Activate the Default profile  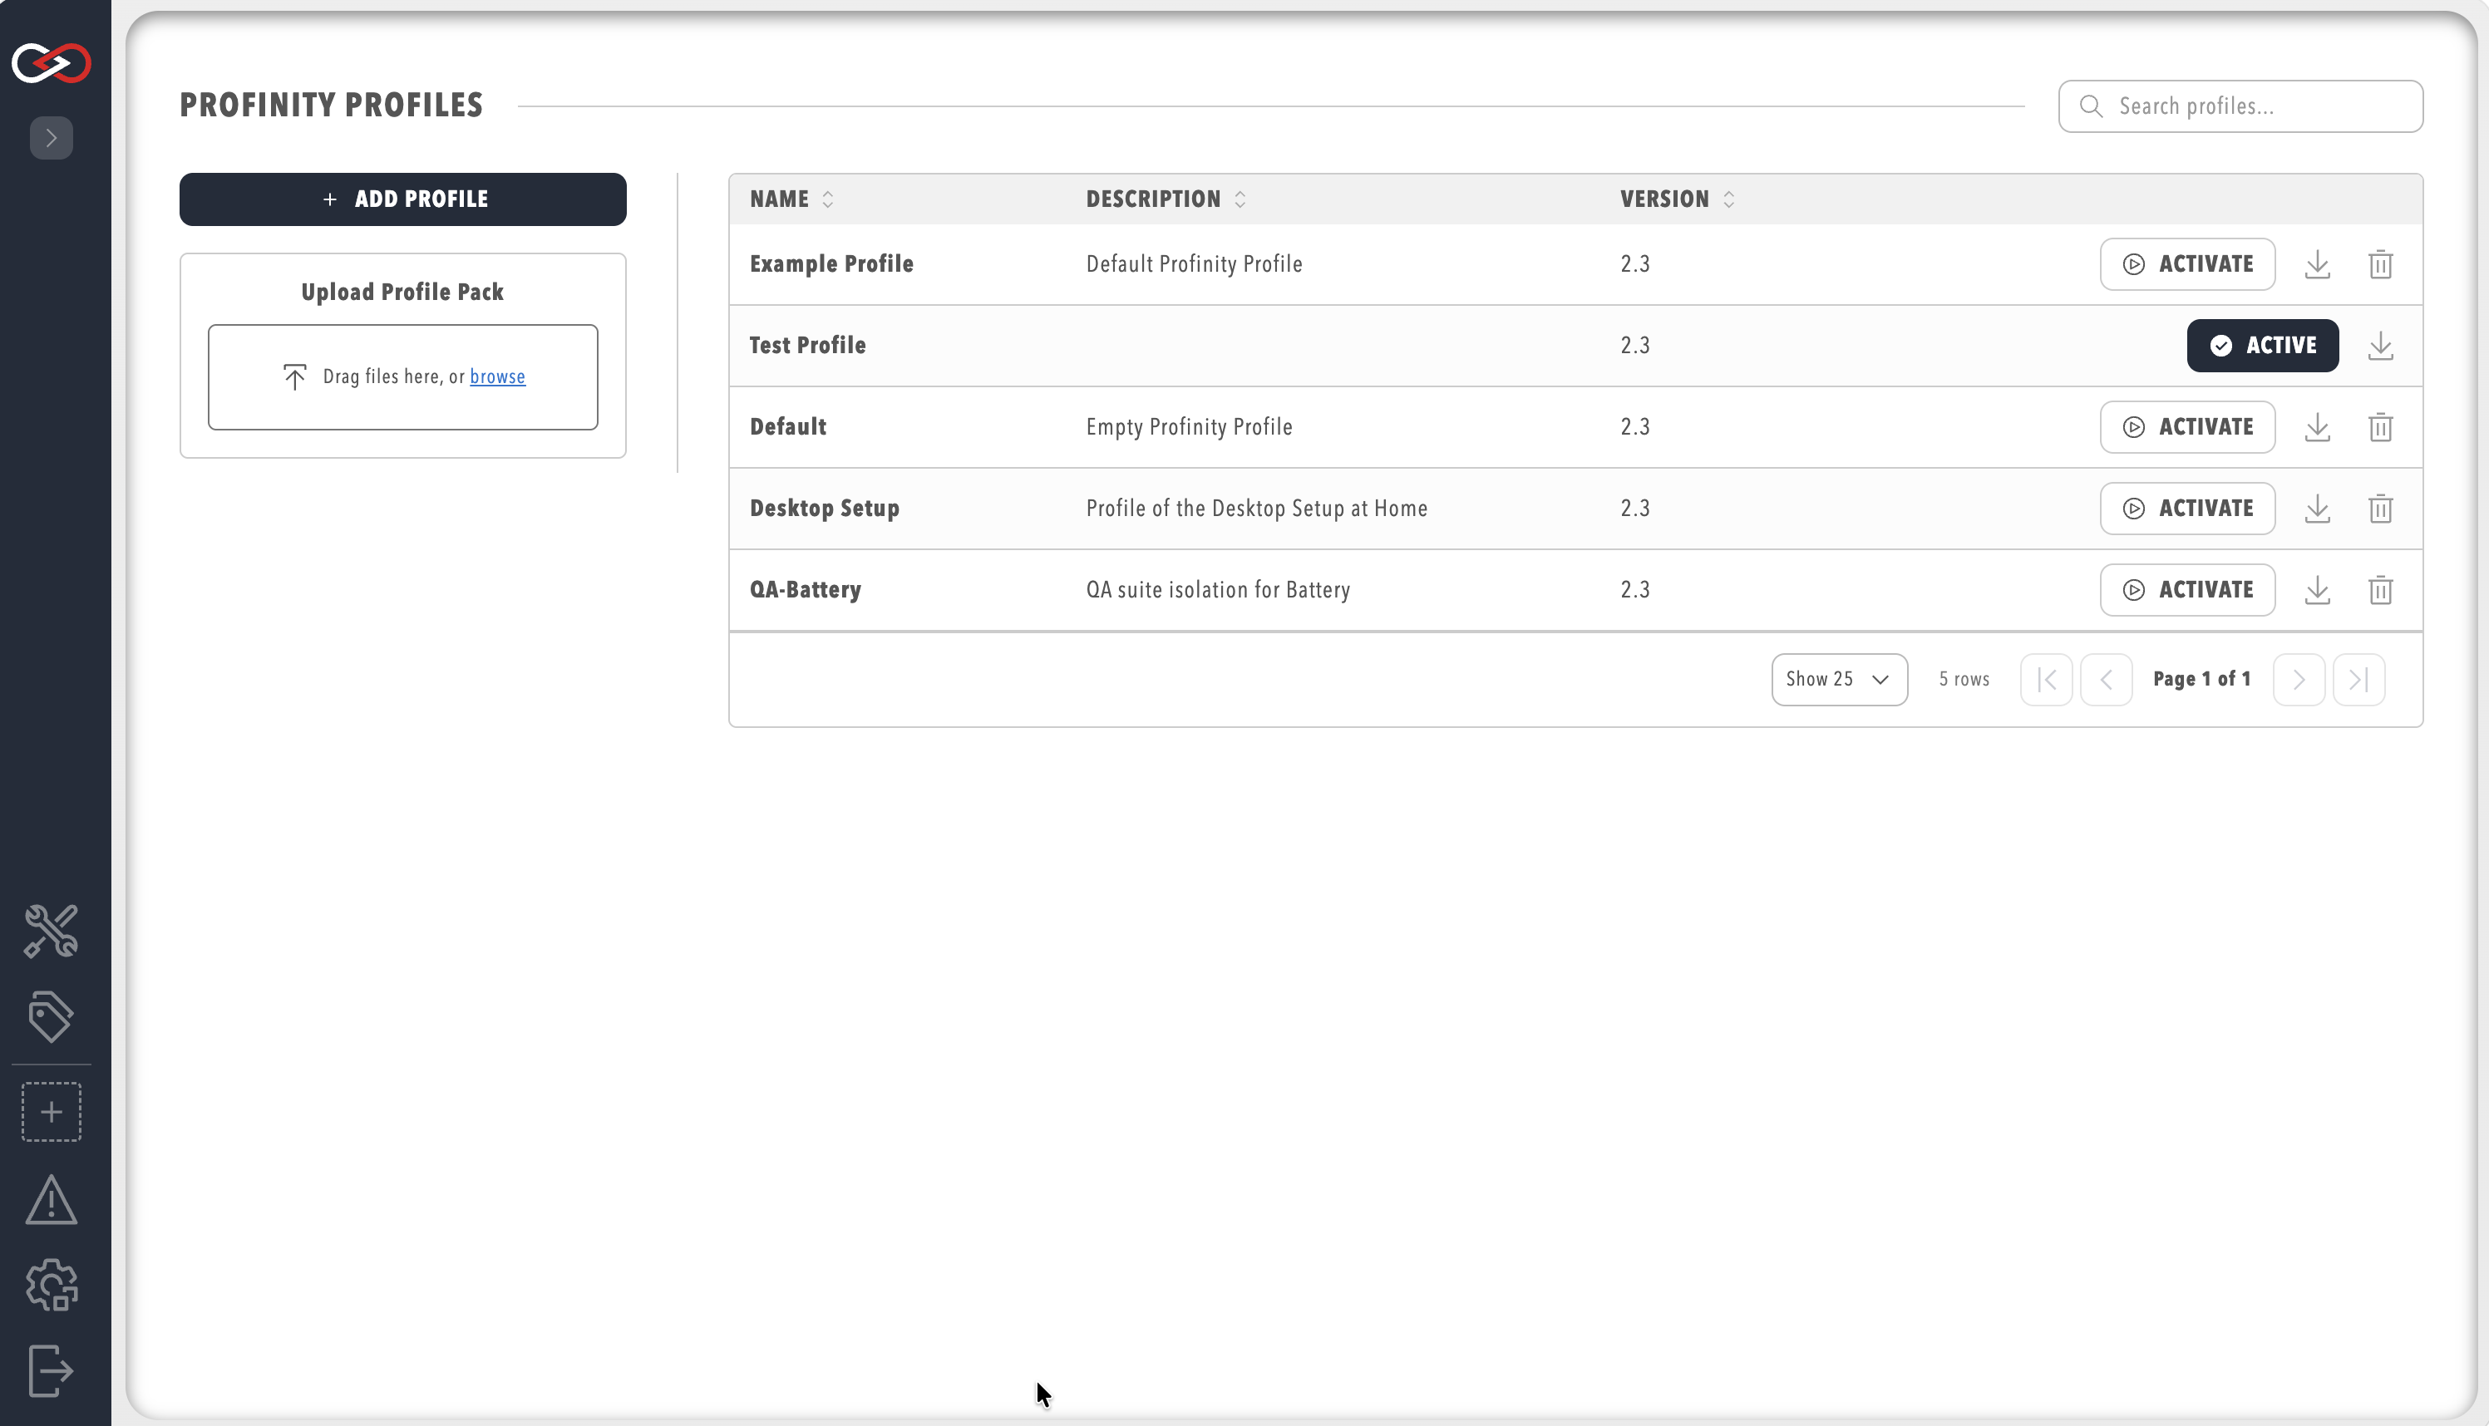pos(2187,427)
